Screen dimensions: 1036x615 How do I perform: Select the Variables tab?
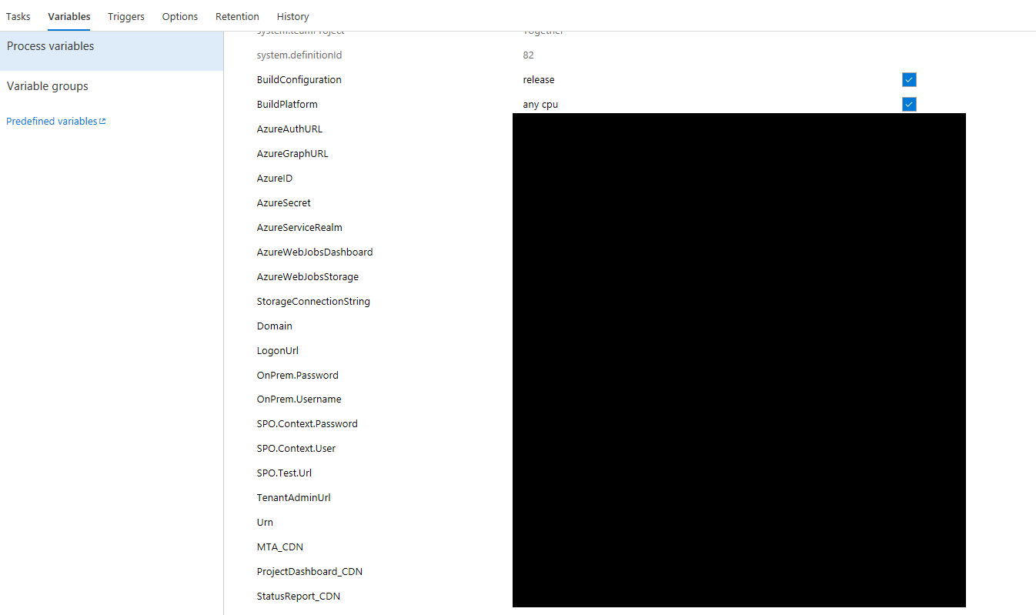pyautogui.click(x=69, y=16)
